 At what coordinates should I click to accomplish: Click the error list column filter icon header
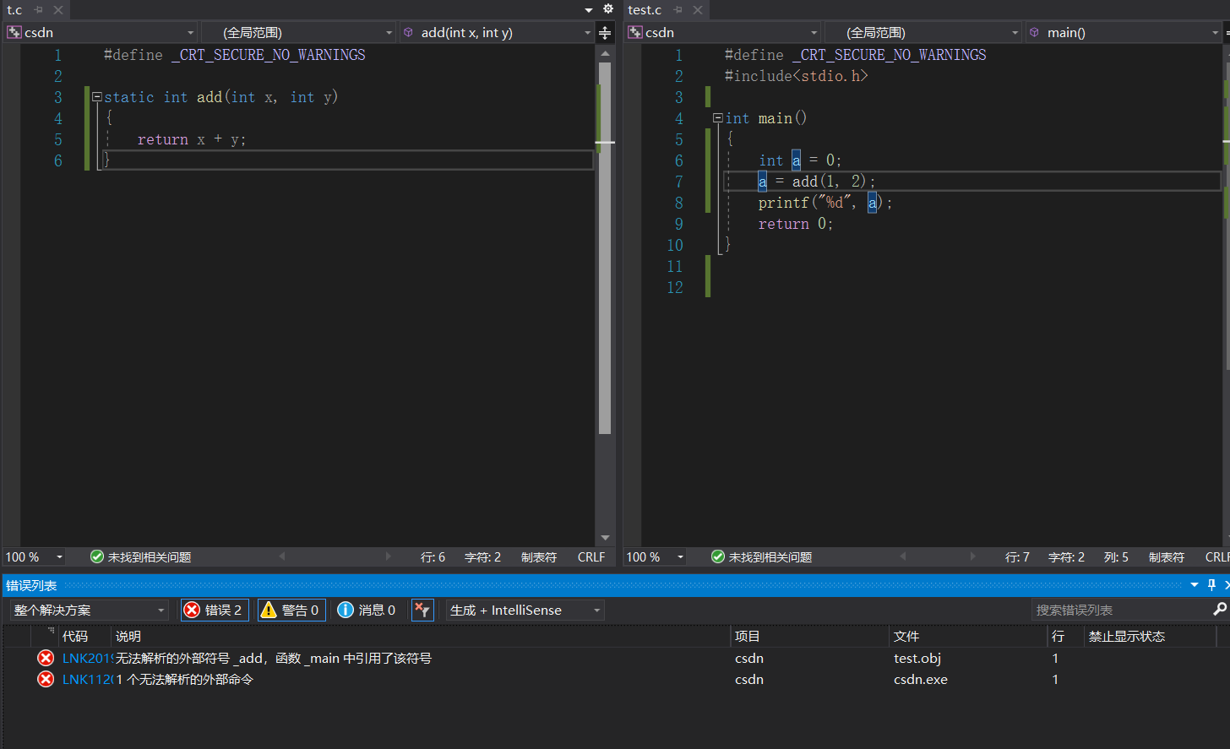click(x=51, y=632)
